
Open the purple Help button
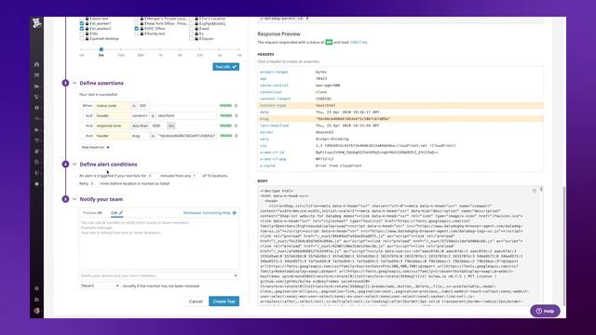(545, 311)
